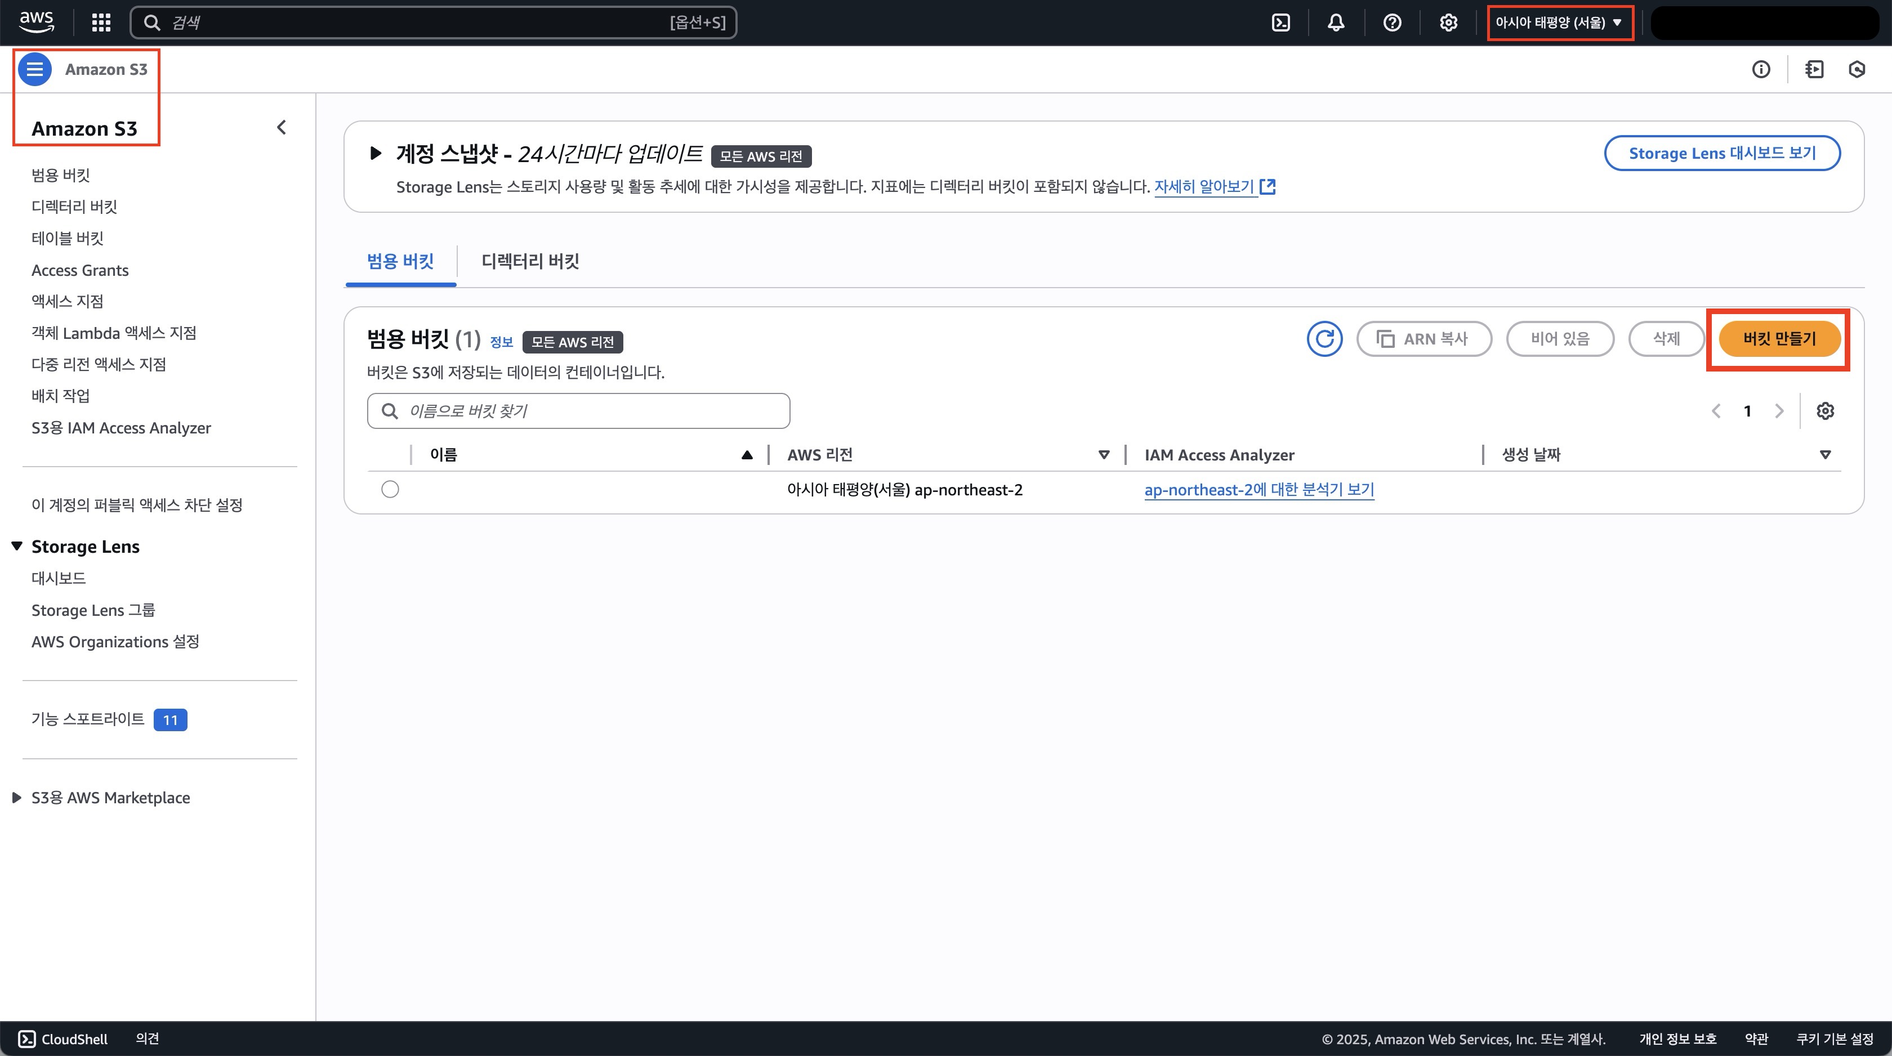Open the 정보 link beside 범용 버킷
The image size is (1892, 1056).
(501, 342)
